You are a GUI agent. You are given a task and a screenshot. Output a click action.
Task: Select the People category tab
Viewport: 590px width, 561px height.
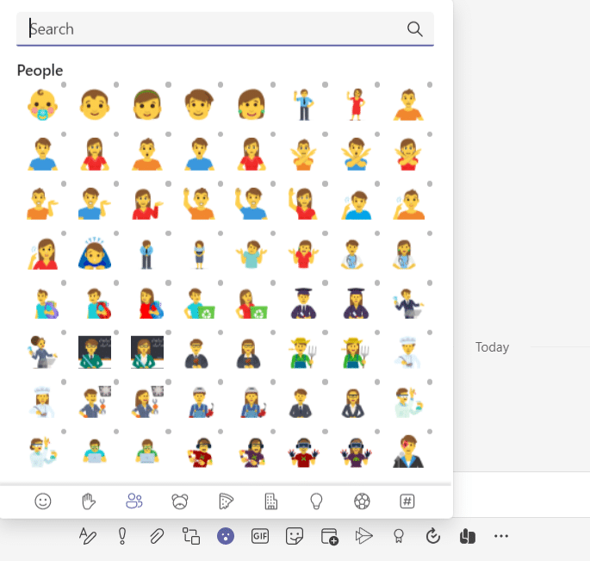[134, 502]
